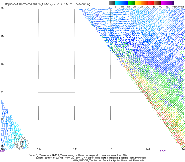Click the green 15-20 knots color segment
The image size is (185, 162).
[x=131, y=3]
